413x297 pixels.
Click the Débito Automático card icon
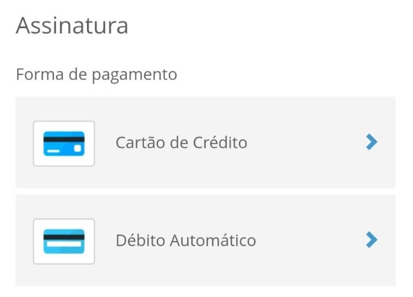64,241
